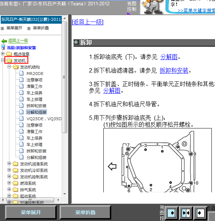The image size is (215, 221).
Task: Expand the 燃油系统 node
Action: pyautogui.click(x=9, y=183)
